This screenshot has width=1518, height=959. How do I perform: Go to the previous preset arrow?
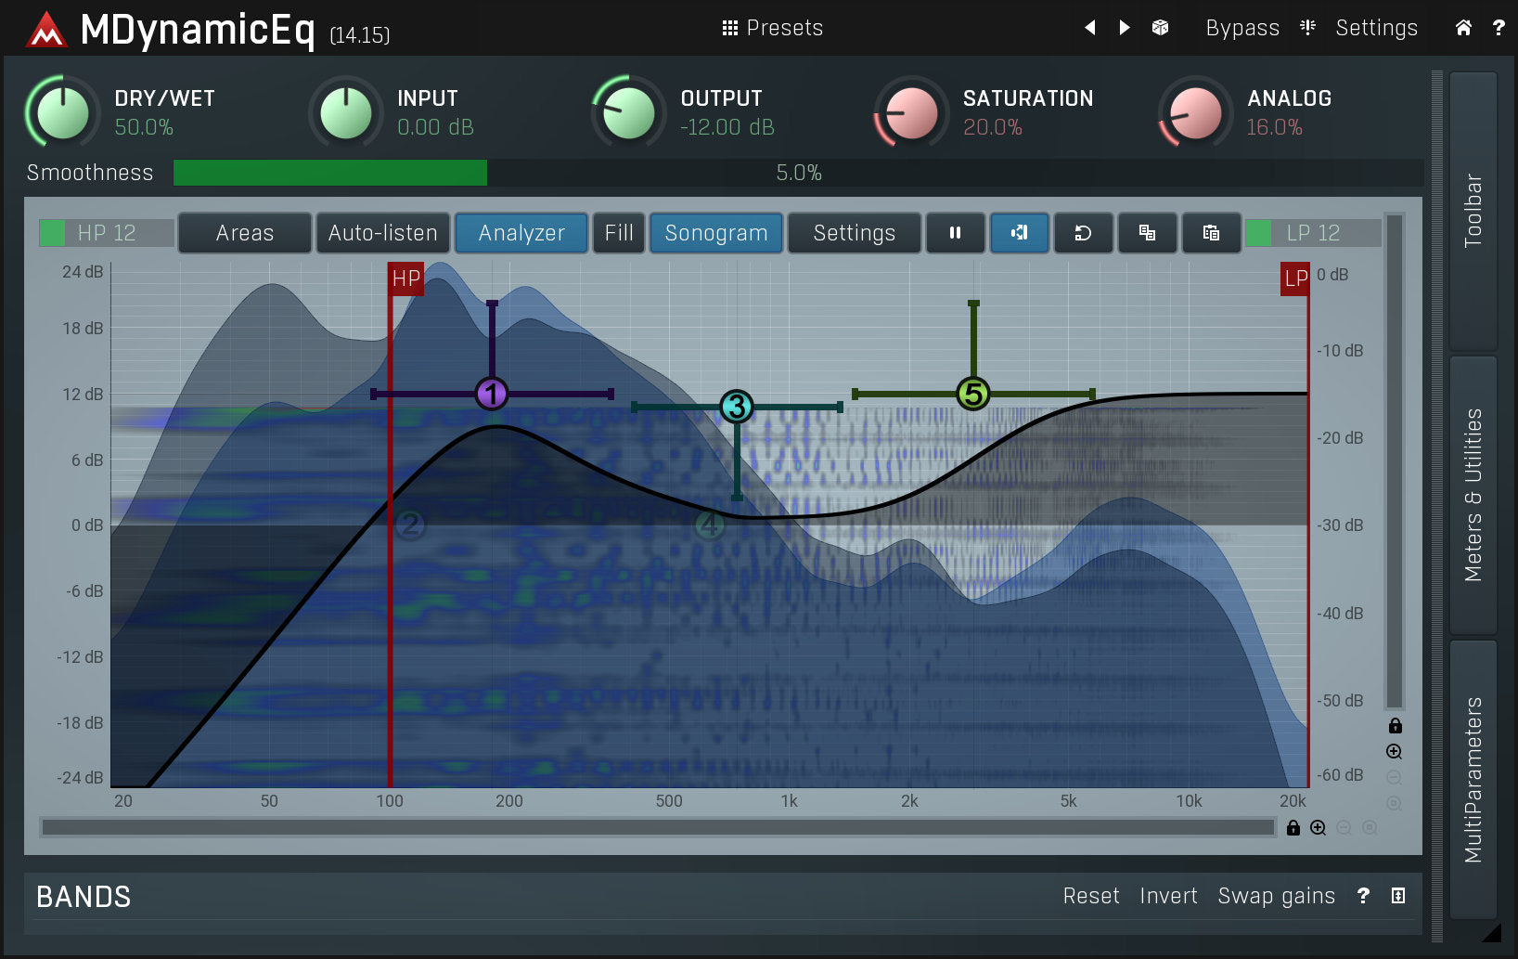click(x=1090, y=28)
